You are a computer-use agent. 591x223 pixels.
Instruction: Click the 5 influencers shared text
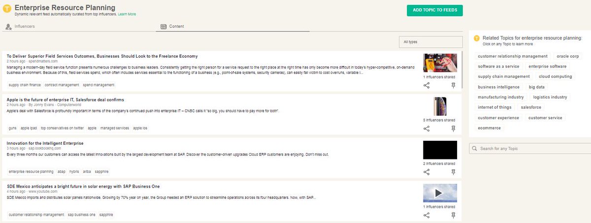(439, 120)
